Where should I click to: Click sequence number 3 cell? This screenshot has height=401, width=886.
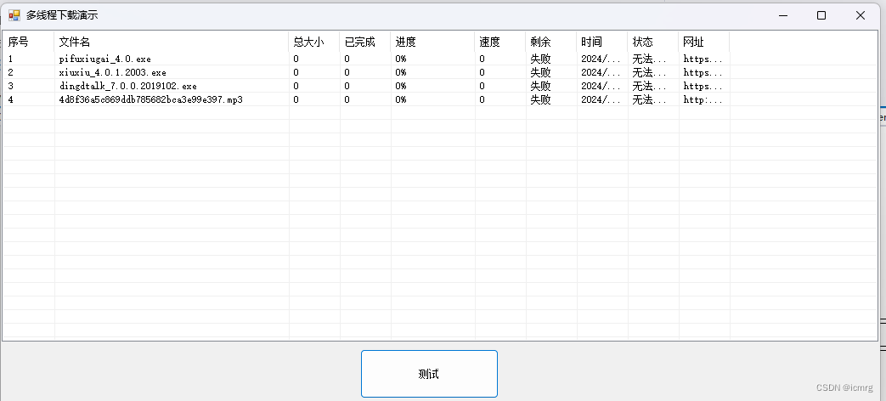11,86
